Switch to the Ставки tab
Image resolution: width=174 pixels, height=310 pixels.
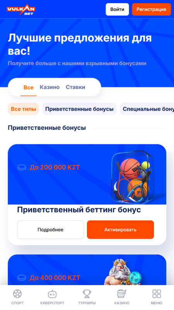point(75,87)
